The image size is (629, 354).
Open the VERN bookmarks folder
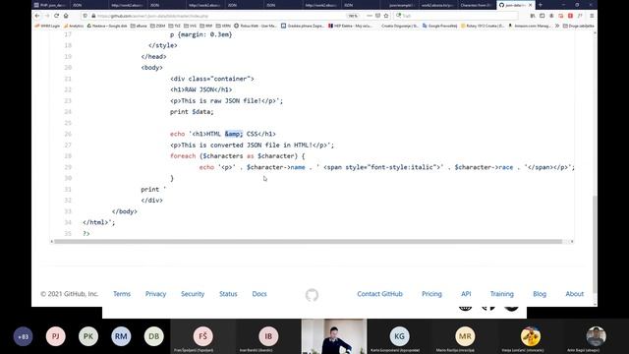223,26
